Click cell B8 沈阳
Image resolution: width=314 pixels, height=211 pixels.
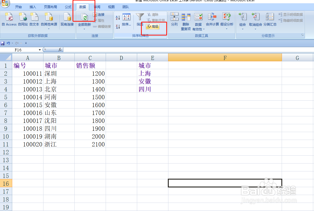coord(59,121)
